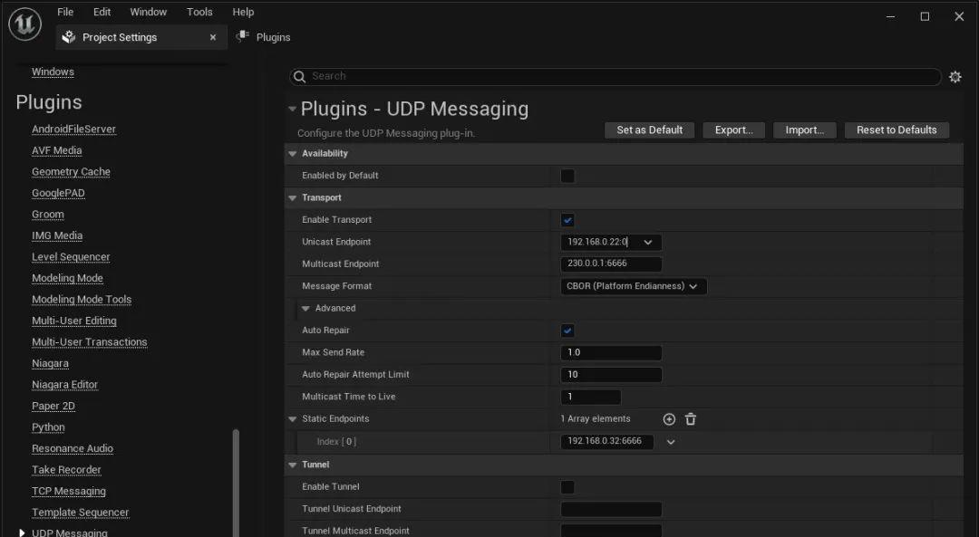979x537 pixels.
Task: Open Groom plugin settings
Action: pos(48,214)
